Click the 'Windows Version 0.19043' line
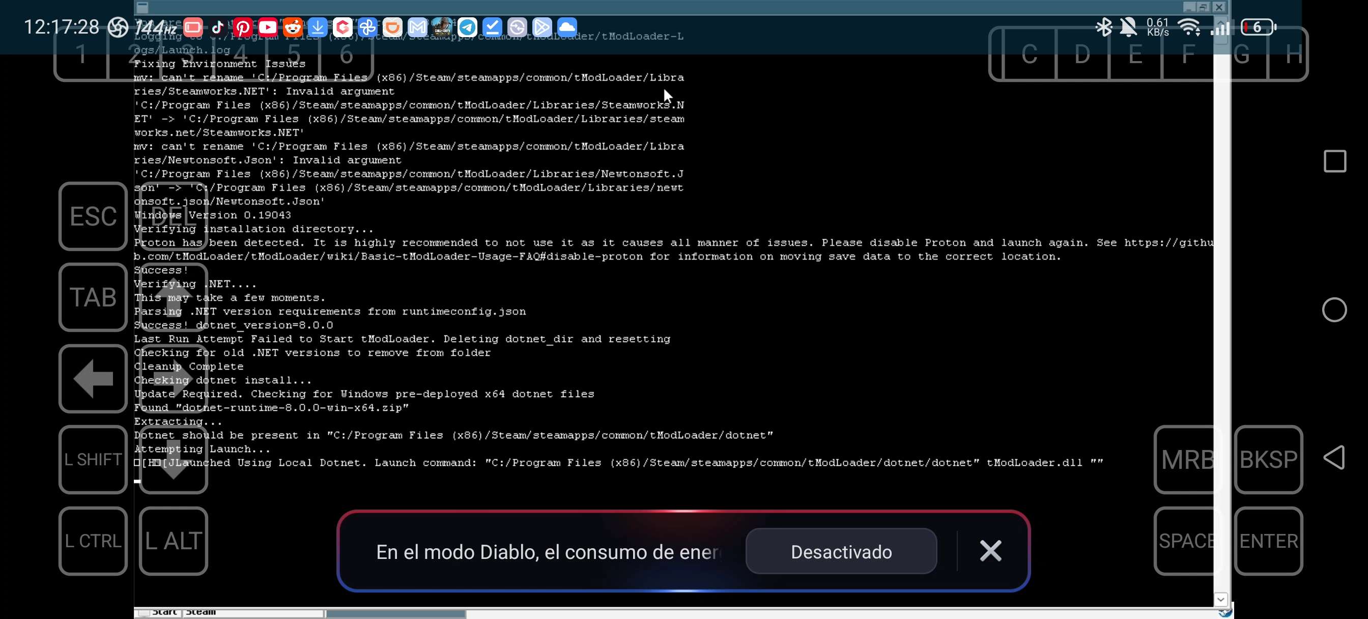The image size is (1368, 619). 212,215
